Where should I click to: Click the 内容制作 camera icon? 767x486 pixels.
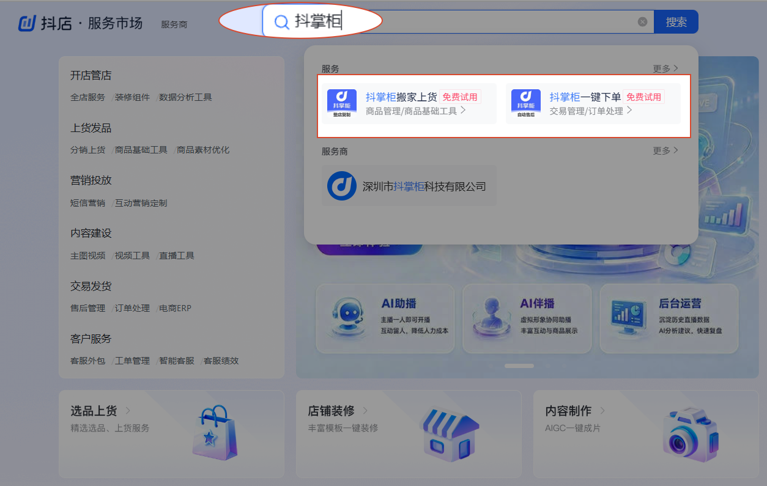click(691, 435)
